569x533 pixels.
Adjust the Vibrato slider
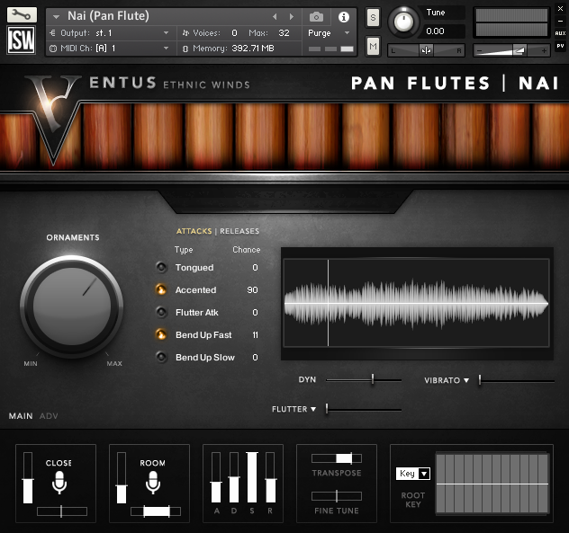tap(517, 380)
